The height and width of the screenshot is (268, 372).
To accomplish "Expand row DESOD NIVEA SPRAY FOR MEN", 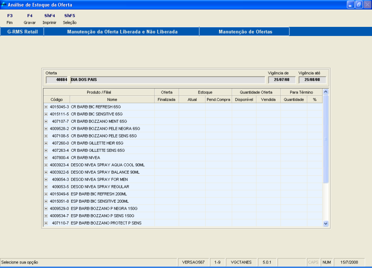I will [46, 179].
